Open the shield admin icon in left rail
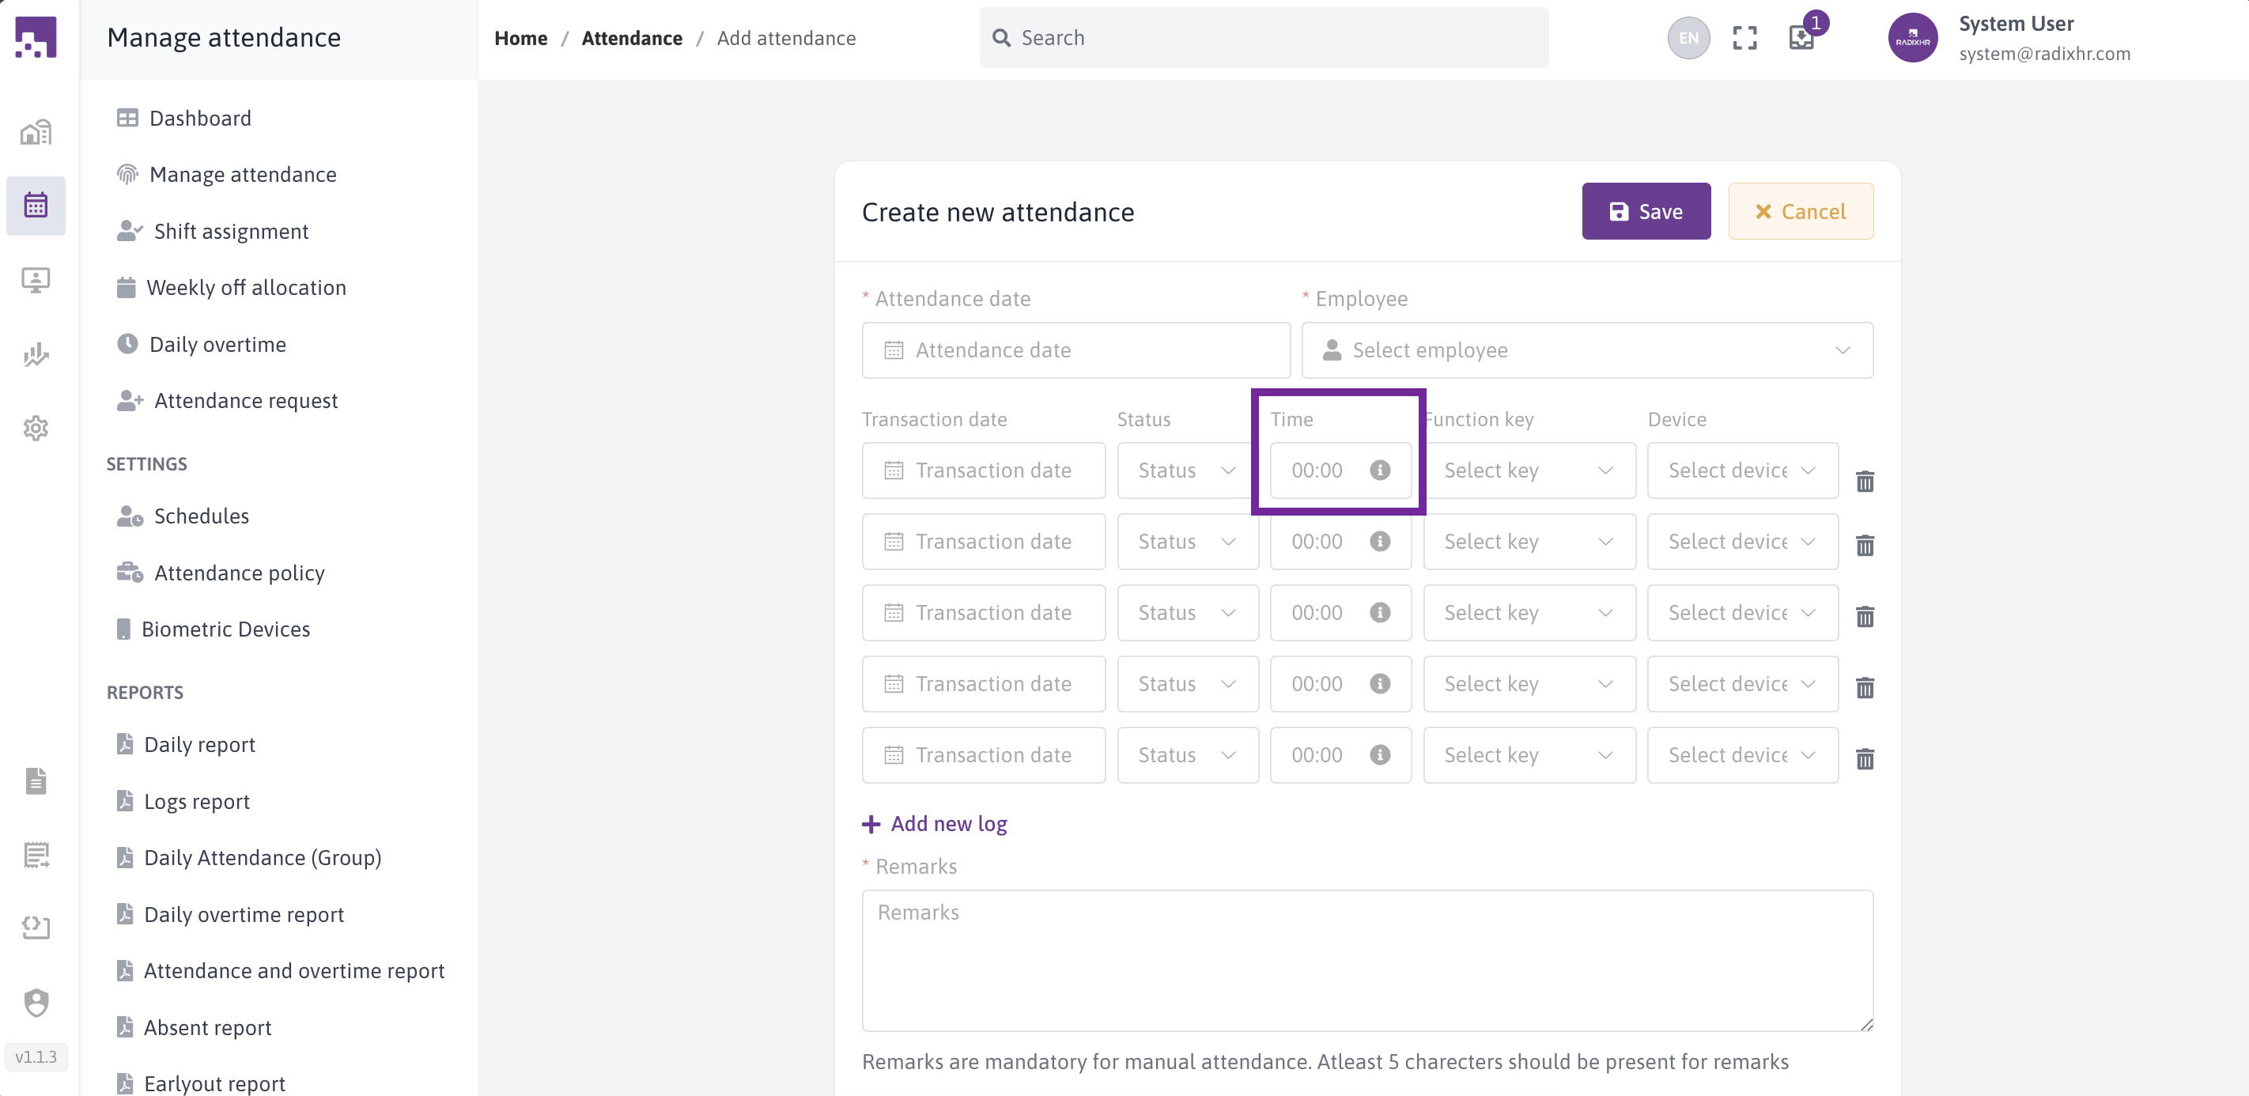The height and width of the screenshot is (1096, 2249). [36, 1002]
